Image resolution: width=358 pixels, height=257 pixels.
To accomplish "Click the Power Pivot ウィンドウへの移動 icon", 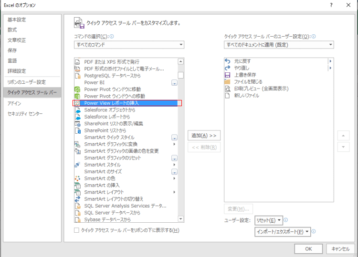I will click(x=78, y=96).
